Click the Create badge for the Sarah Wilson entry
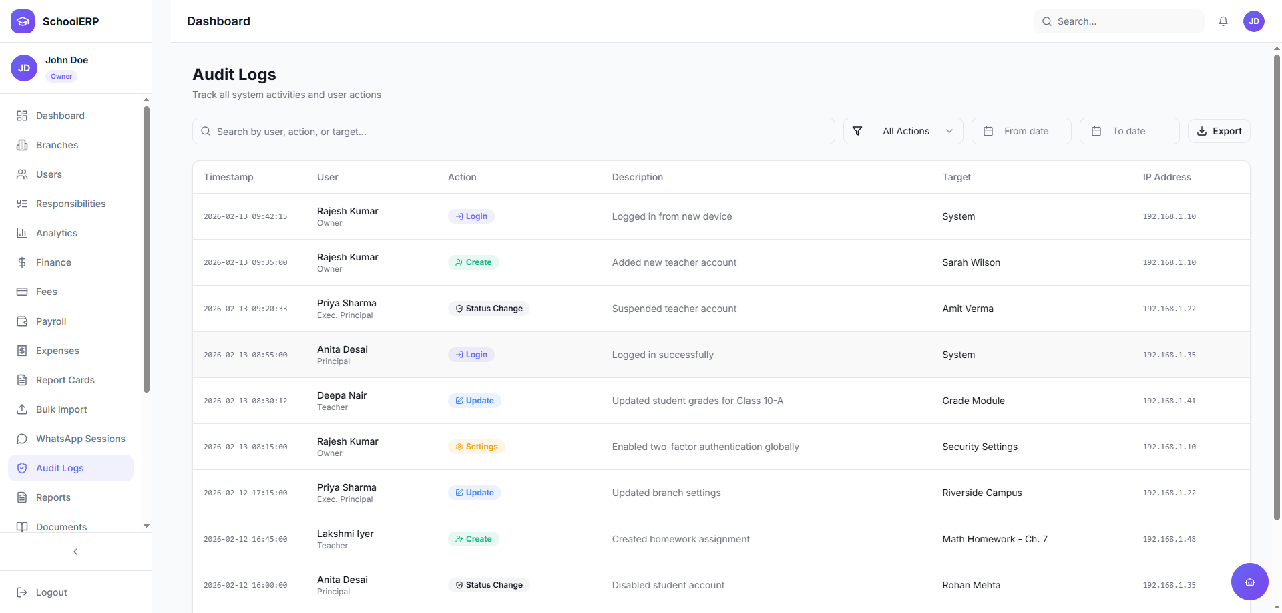The width and height of the screenshot is (1282, 613). (473, 262)
